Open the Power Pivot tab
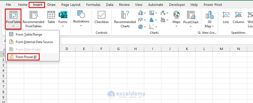The width and height of the screenshot is (253, 103). pyautogui.click(x=213, y=5)
